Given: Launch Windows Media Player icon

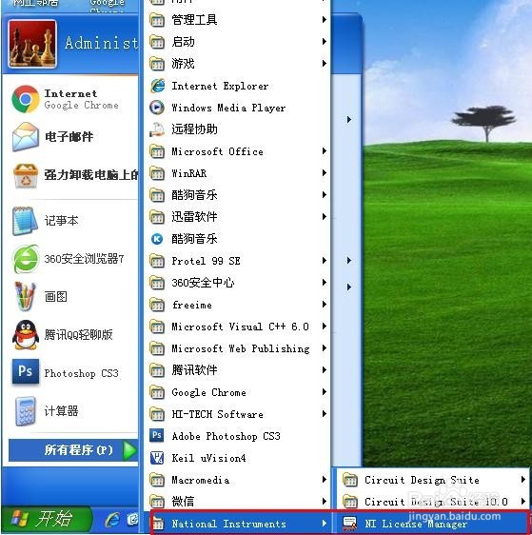Looking at the screenshot, I should click(157, 108).
